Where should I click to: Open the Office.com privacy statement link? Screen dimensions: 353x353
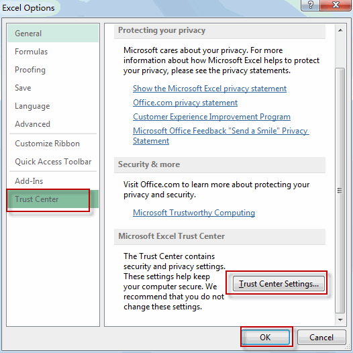coord(185,103)
